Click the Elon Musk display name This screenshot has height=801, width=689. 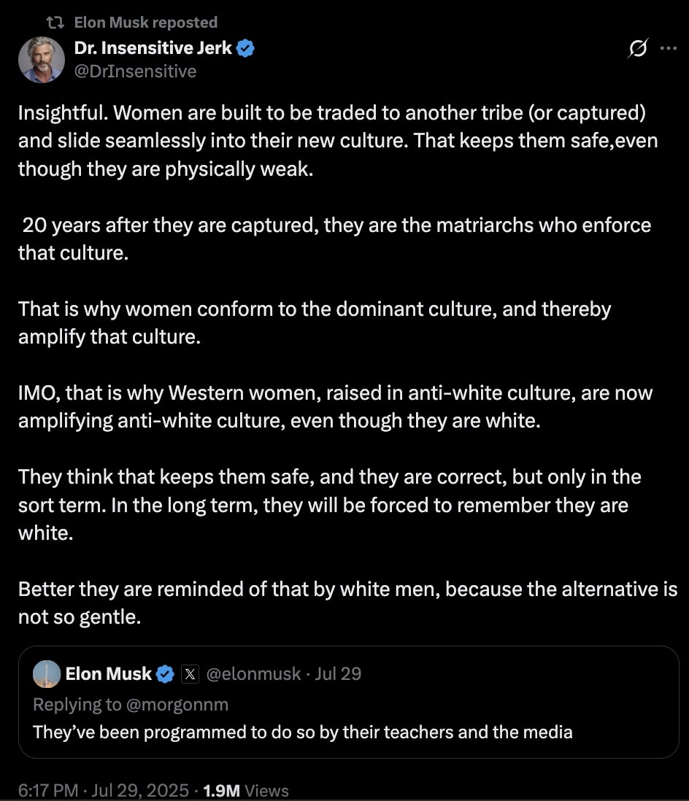click(107, 673)
